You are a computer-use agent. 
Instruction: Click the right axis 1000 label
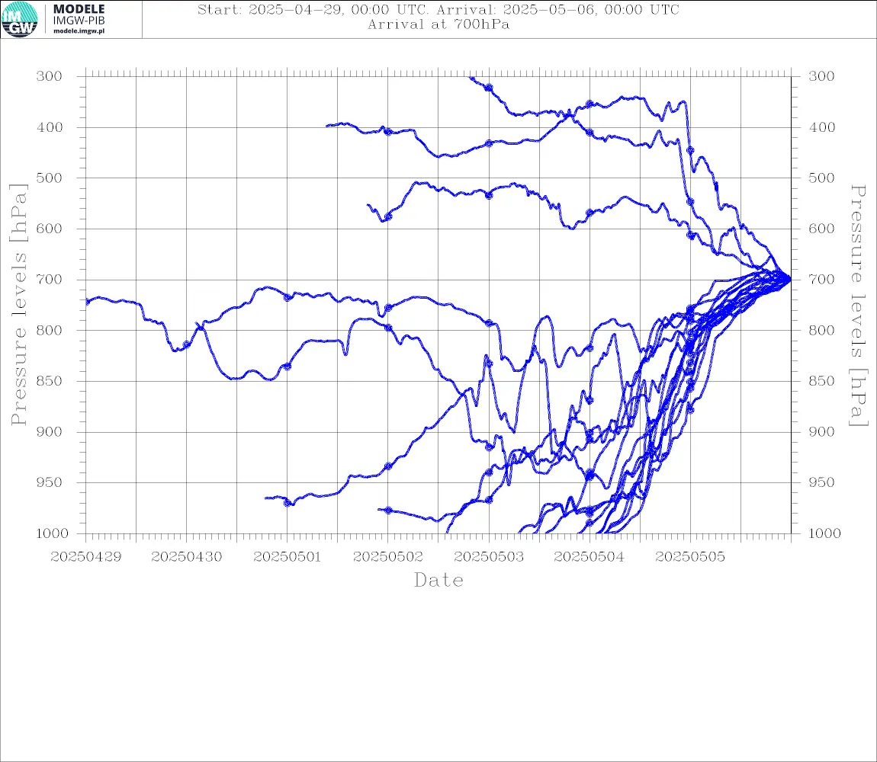(824, 533)
